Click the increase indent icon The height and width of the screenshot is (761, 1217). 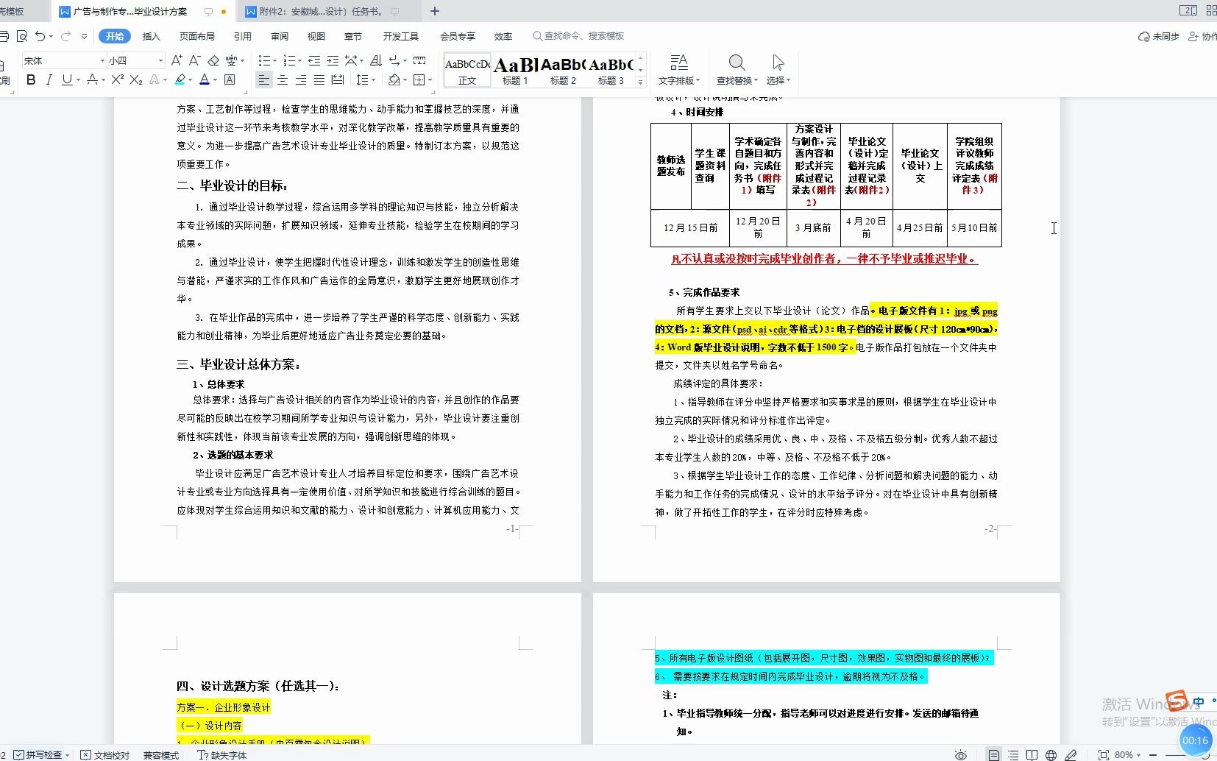(x=333, y=60)
